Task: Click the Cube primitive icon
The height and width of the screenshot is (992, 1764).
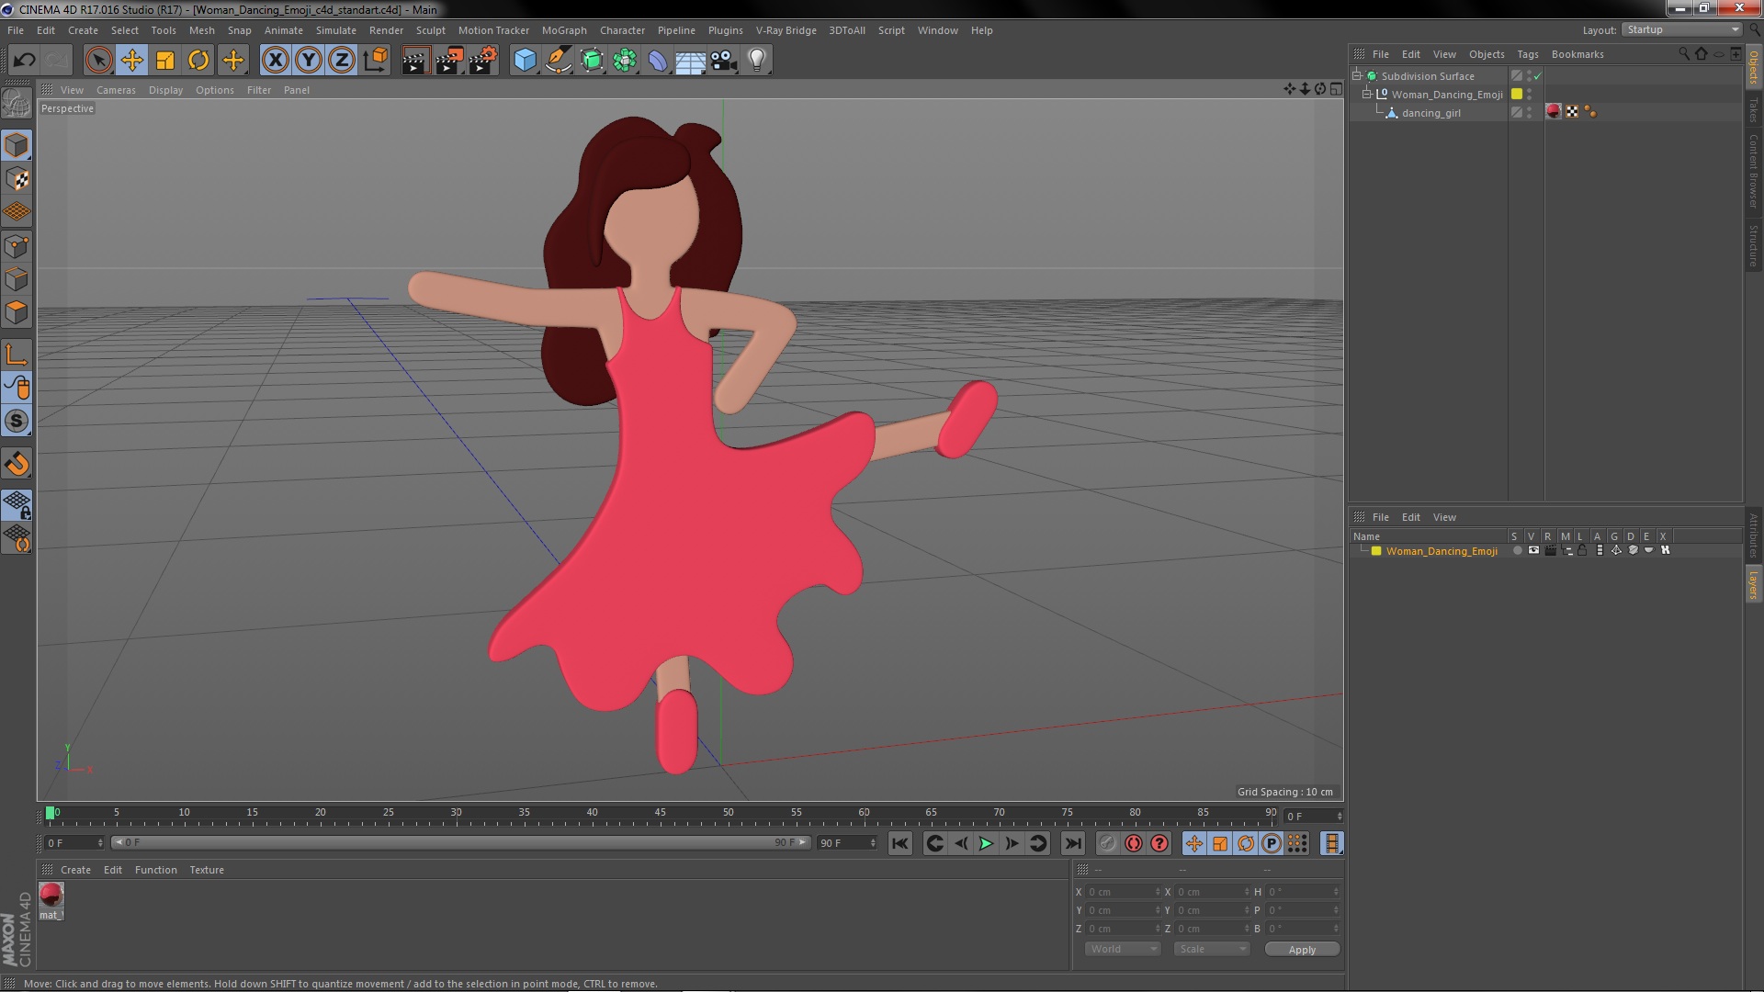Action: click(525, 61)
